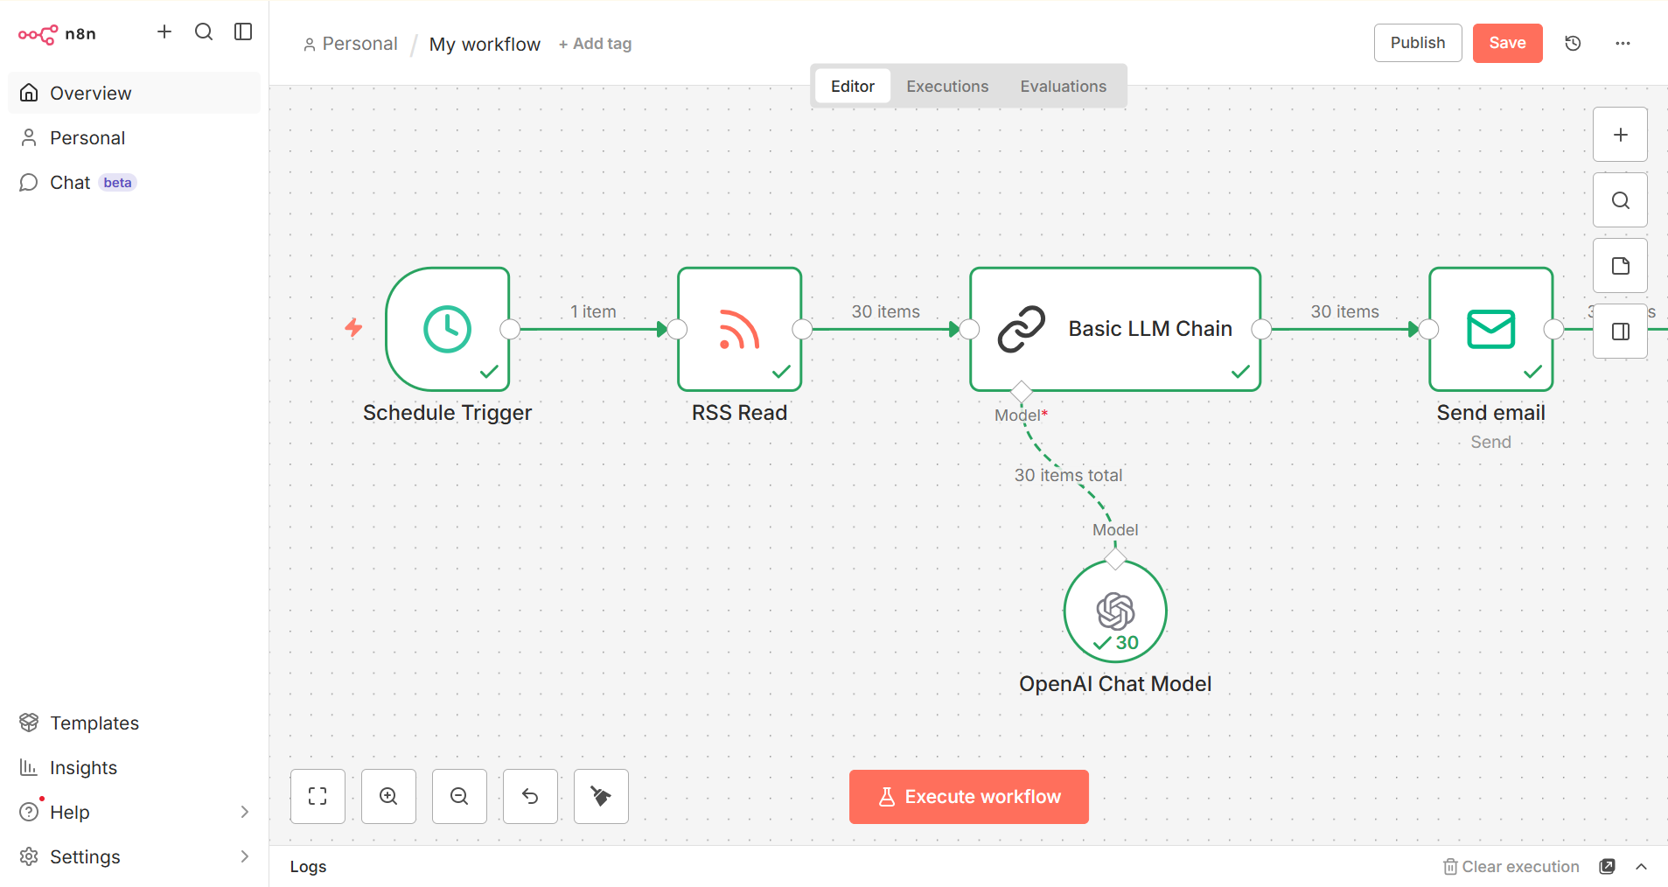Viewport: 1668px width, 887px height.
Task: Select the RSS Read node
Action: pos(739,329)
